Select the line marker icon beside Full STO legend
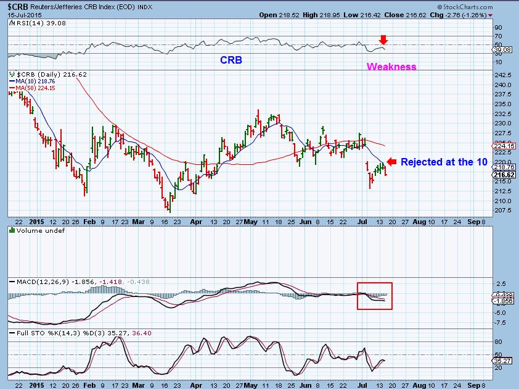The image size is (519, 389). pos(12,332)
